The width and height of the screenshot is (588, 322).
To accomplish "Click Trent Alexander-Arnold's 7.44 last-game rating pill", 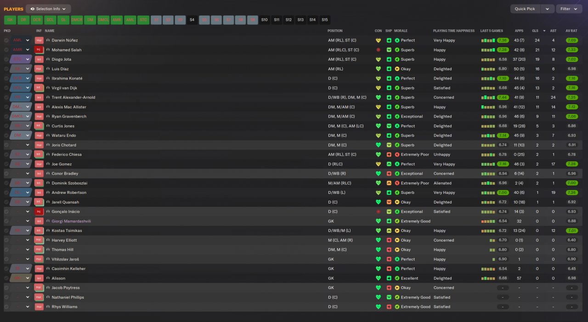I will click(503, 97).
